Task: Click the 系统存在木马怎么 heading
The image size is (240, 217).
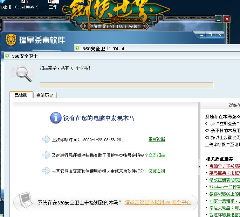Action: click(222, 117)
